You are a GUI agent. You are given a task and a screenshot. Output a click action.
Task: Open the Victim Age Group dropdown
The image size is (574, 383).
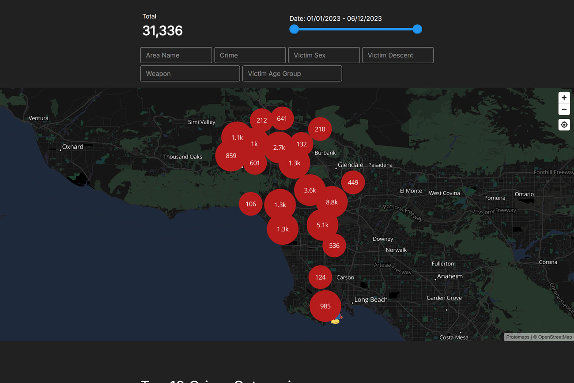click(x=292, y=73)
